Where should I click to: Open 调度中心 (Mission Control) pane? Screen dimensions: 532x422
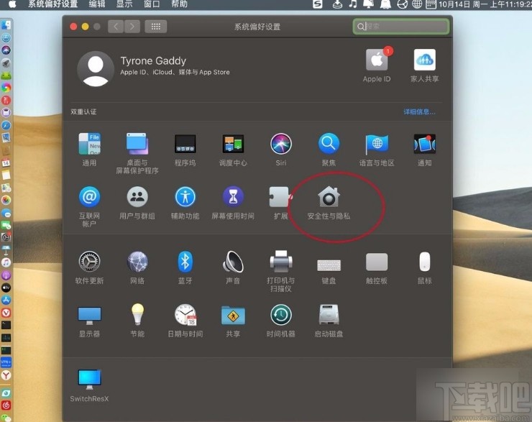233,144
